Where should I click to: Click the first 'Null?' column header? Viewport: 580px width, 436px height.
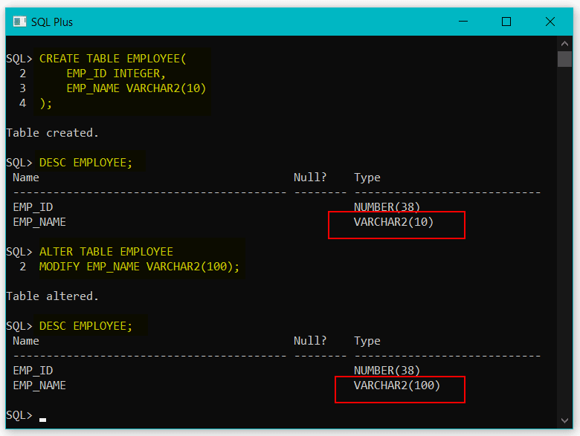click(x=310, y=178)
